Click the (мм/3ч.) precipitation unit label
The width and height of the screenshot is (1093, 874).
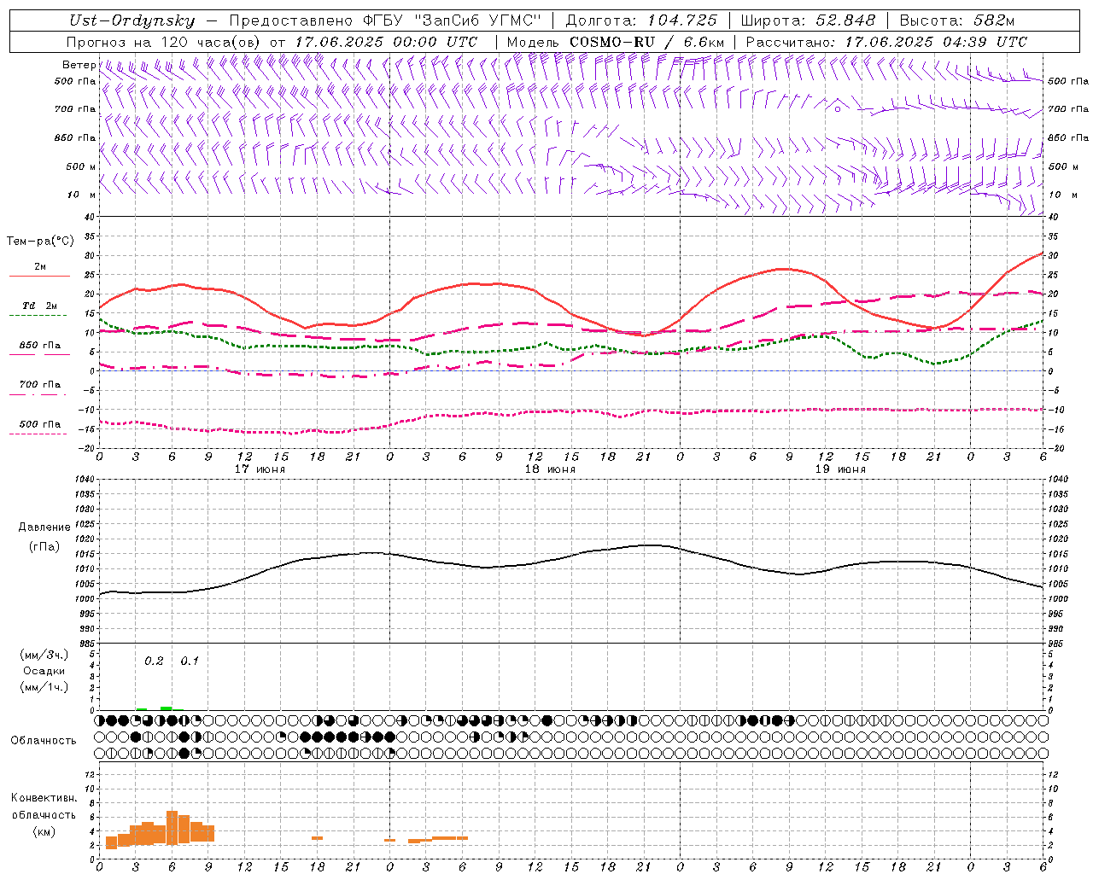click(x=44, y=655)
